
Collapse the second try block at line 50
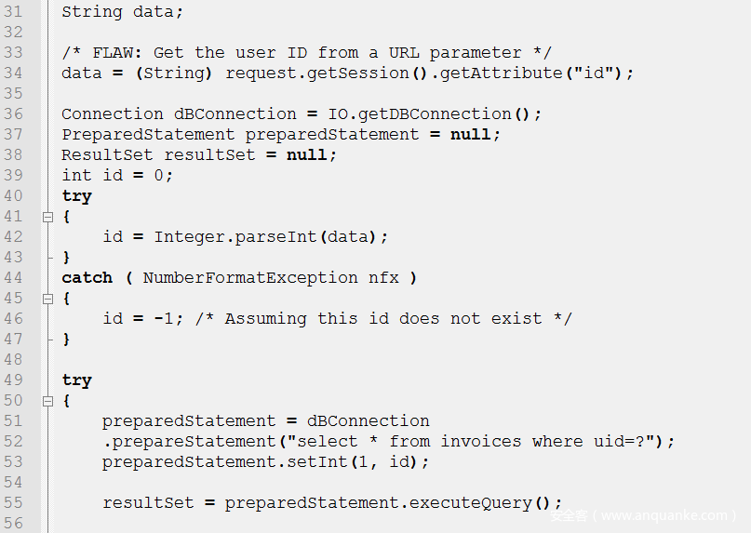tap(47, 401)
